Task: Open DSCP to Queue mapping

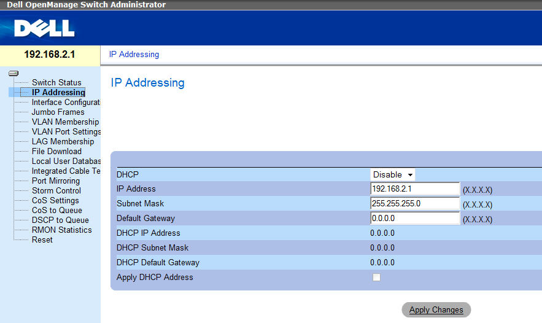Action: coord(60,220)
